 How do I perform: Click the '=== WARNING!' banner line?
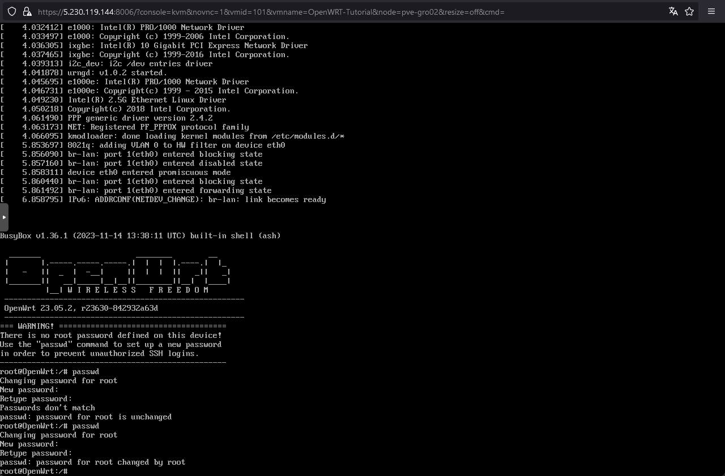(x=113, y=326)
